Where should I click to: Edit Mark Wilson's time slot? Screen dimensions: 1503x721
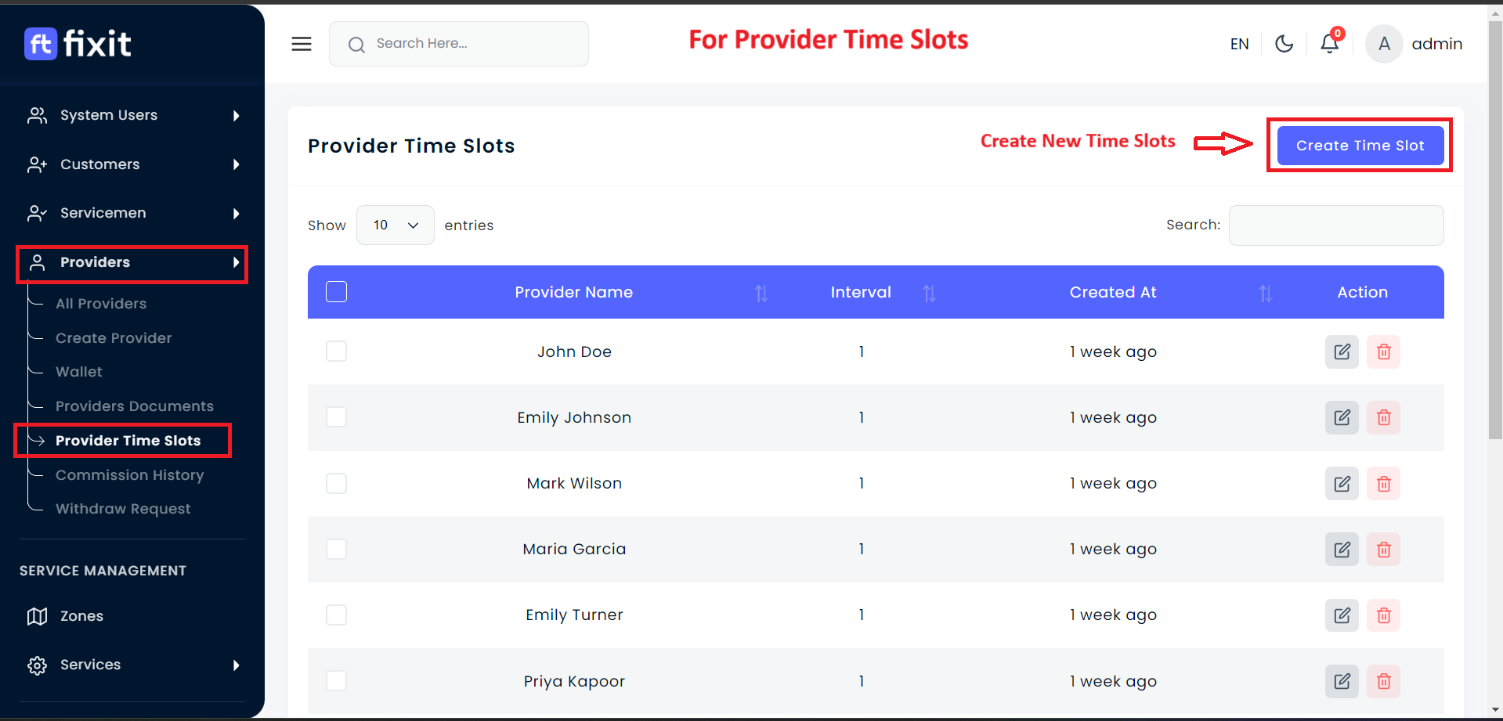pos(1342,483)
